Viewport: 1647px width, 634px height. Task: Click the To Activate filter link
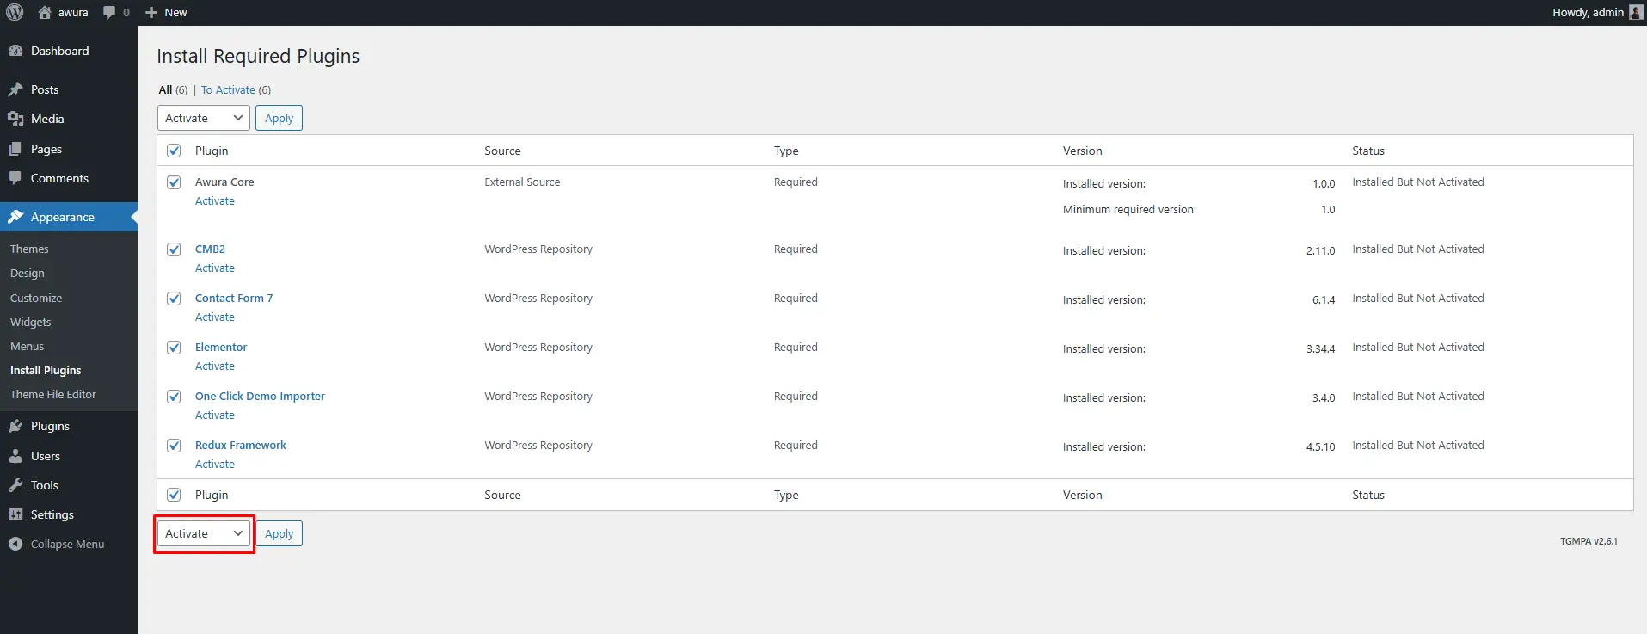tap(228, 89)
